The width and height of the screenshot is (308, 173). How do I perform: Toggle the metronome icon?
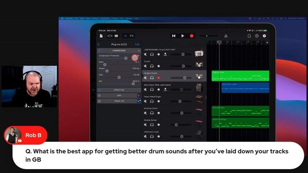(226, 36)
